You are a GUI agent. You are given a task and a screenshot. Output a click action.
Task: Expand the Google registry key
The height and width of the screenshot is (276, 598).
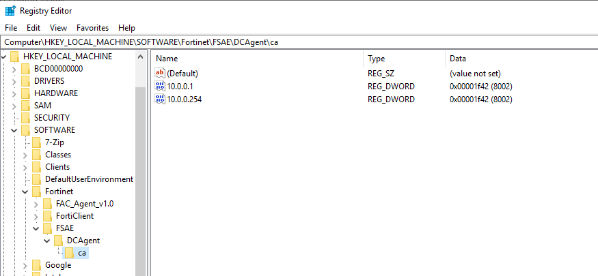pos(25,265)
